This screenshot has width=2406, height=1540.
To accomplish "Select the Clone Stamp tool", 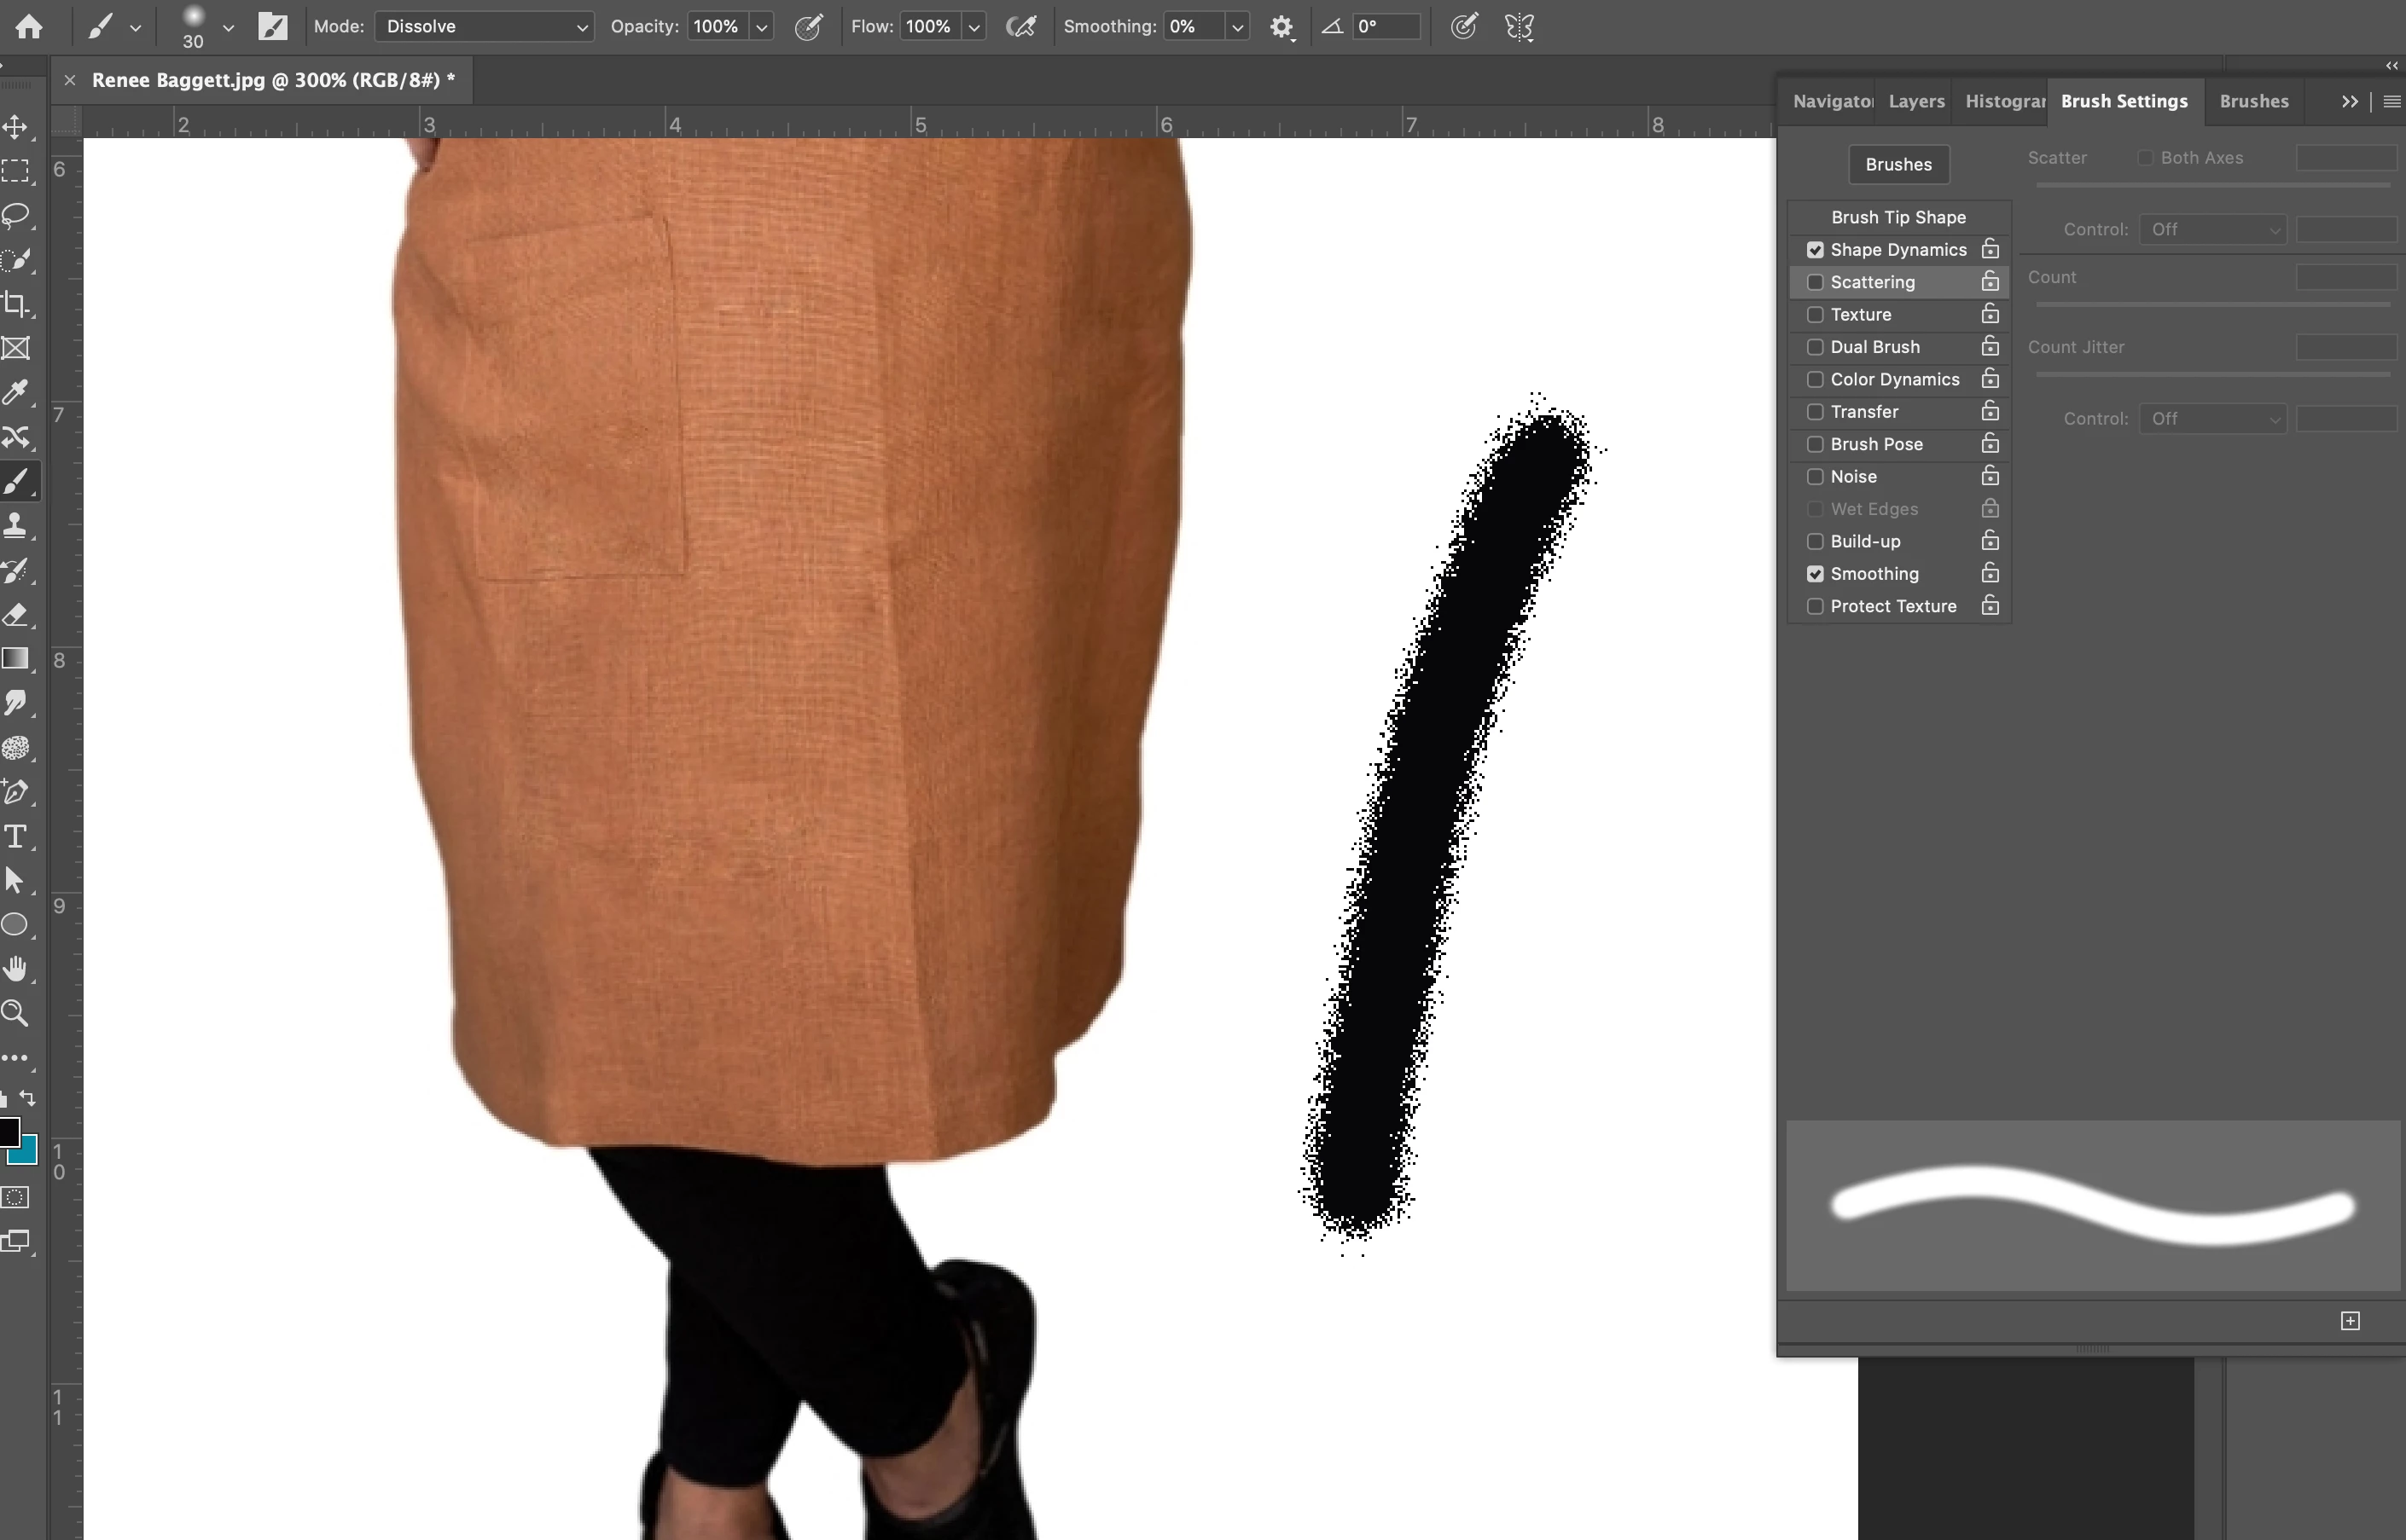I will pyautogui.click(x=15, y=525).
